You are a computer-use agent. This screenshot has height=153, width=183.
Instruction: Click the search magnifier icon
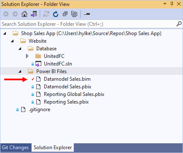coord(179,24)
